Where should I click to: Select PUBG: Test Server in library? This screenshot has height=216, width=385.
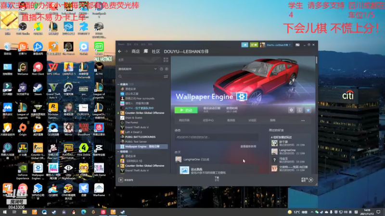136,142
